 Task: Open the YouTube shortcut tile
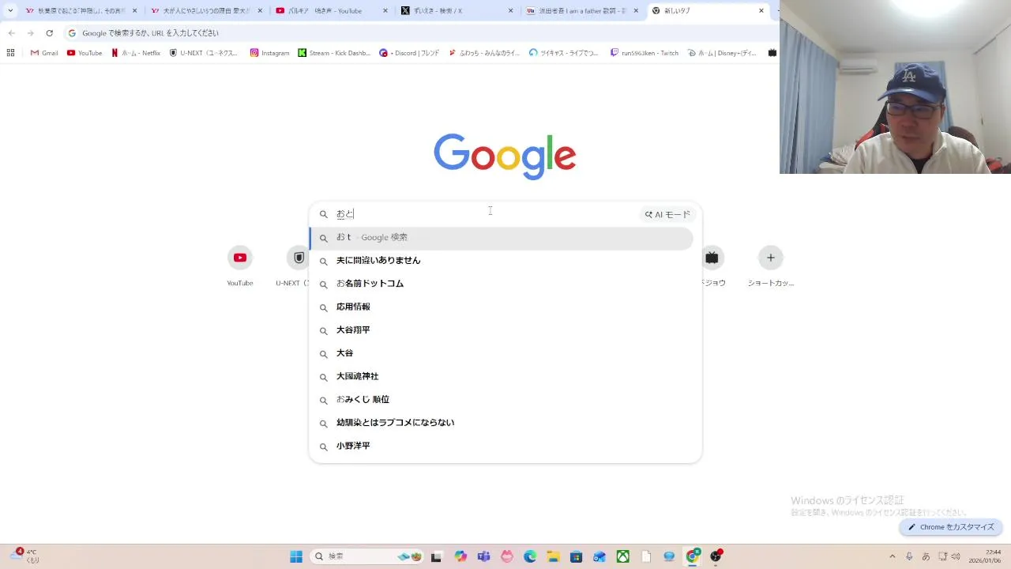coord(240,266)
